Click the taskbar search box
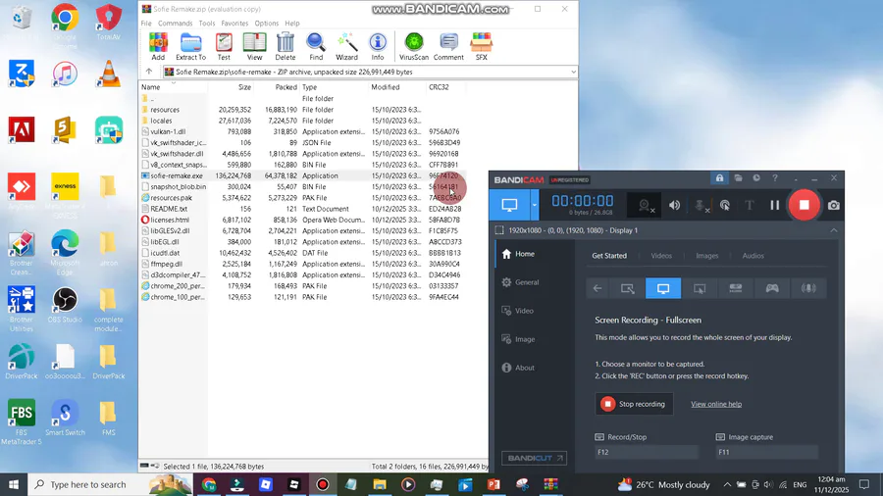Viewport: 883px width, 496px height. (x=110, y=484)
